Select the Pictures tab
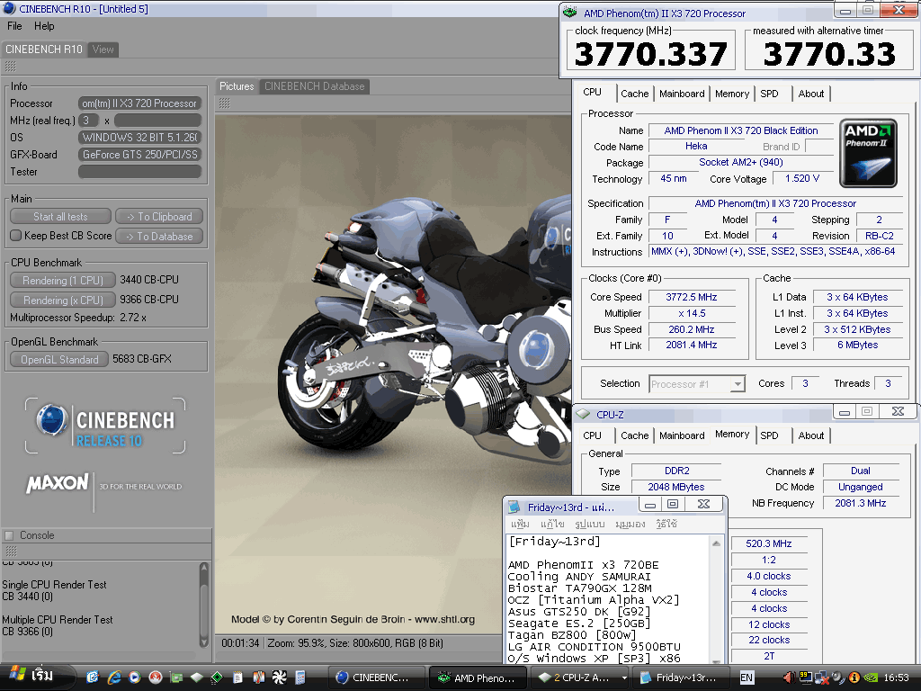The image size is (921, 691). 237,86
